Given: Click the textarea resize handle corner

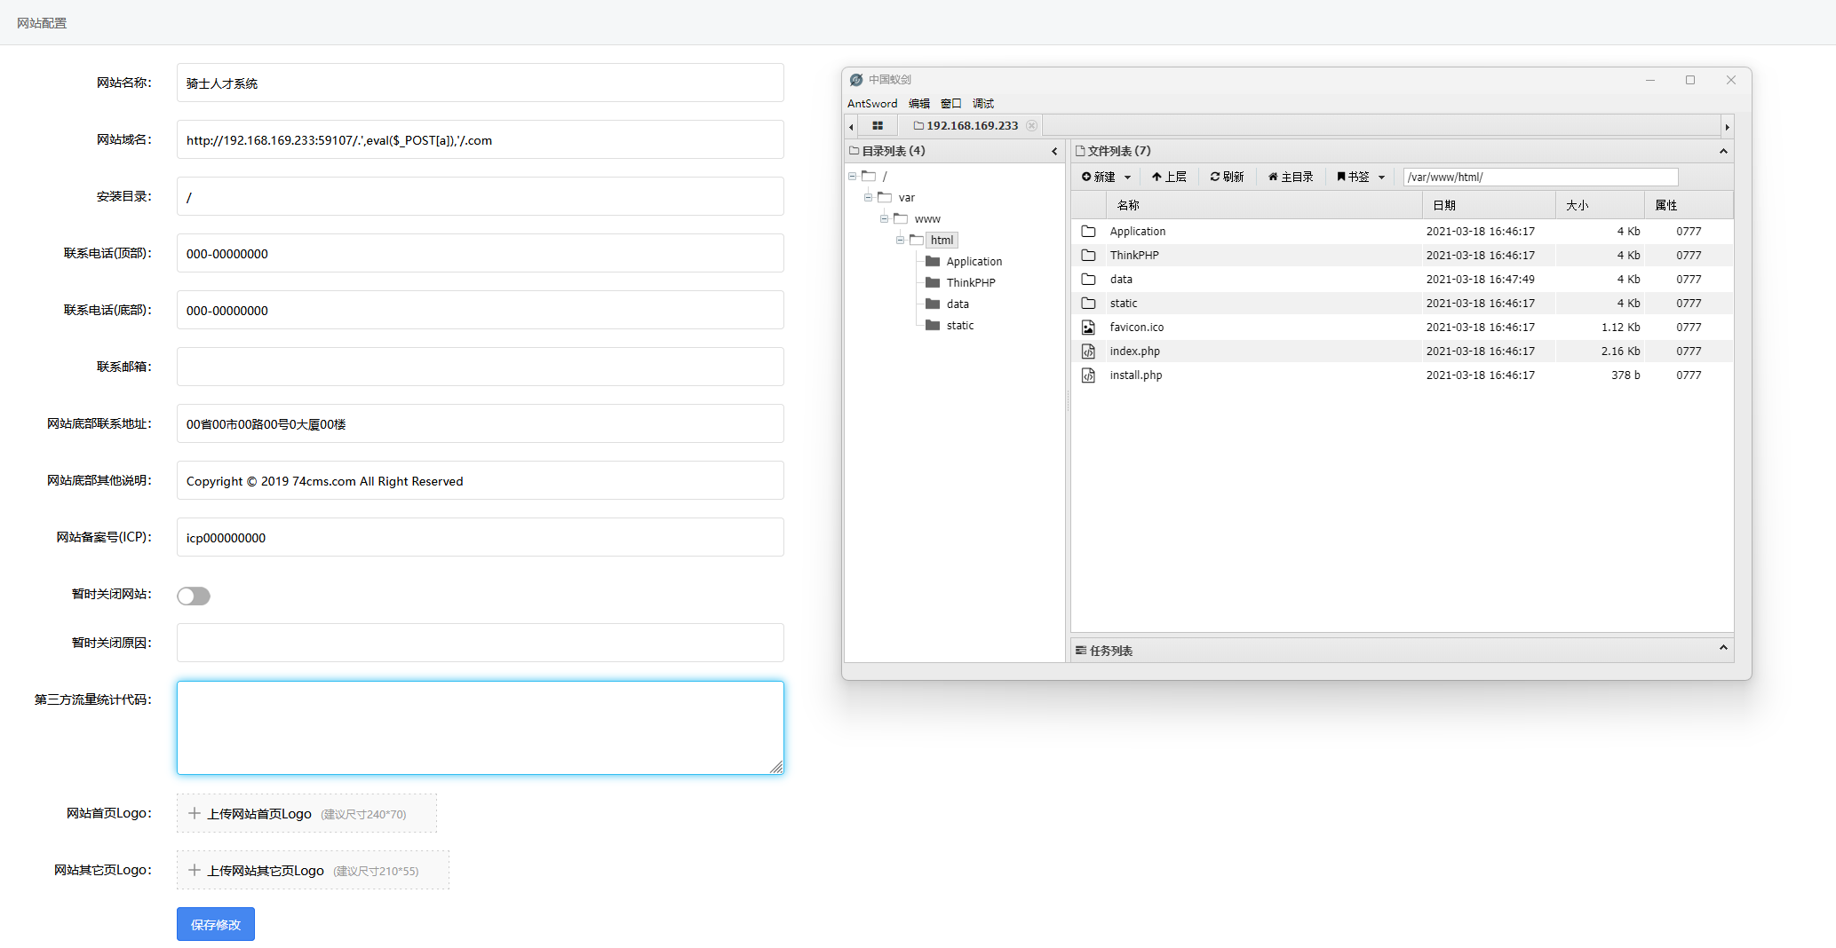Looking at the screenshot, I should click(x=776, y=768).
